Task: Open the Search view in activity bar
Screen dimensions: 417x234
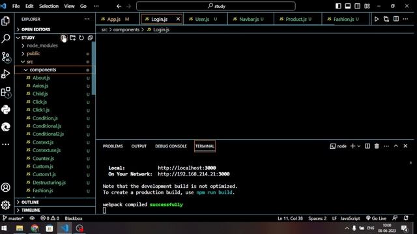Action: point(6,39)
